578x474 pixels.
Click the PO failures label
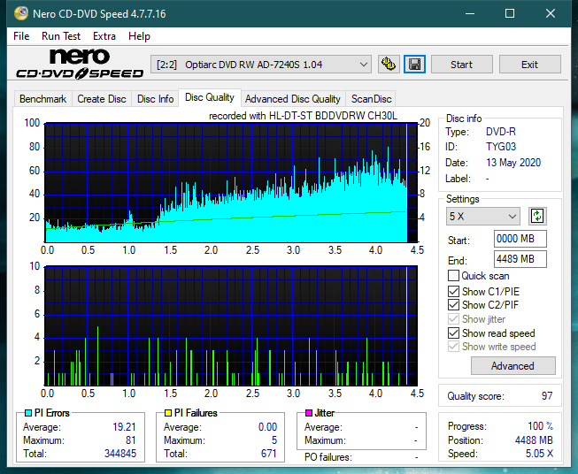click(x=328, y=457)
